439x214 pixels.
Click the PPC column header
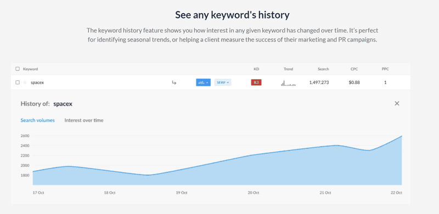[385, 69]
